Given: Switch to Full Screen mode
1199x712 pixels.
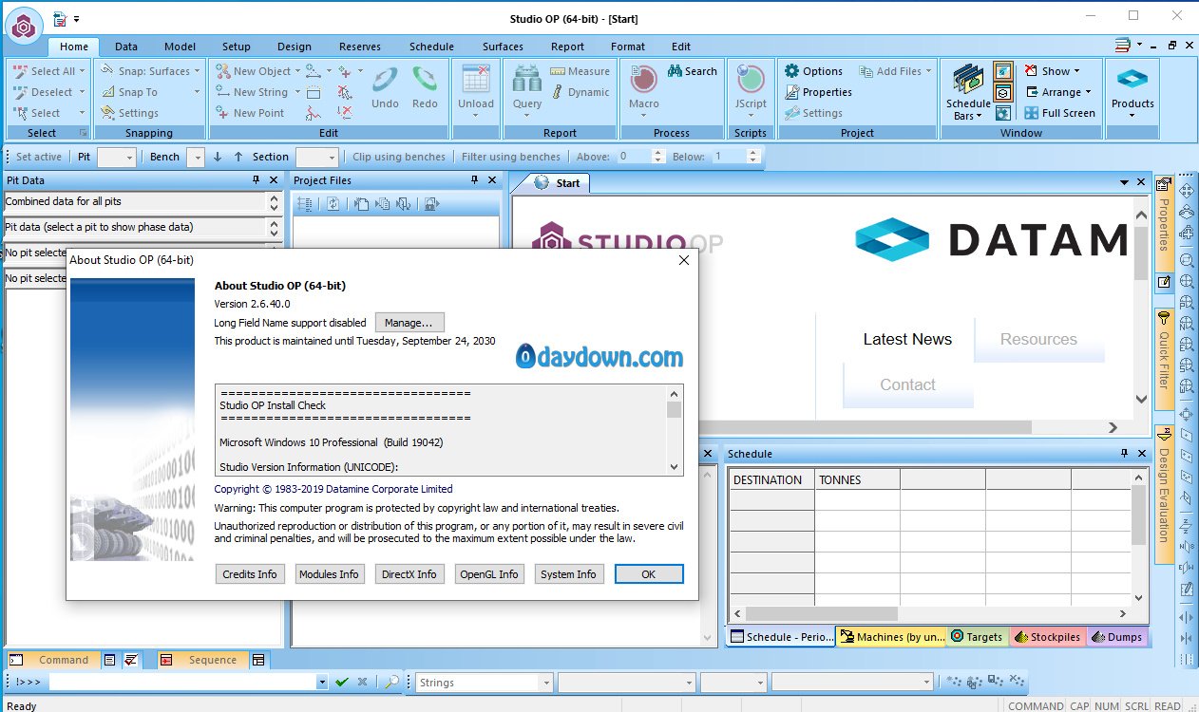Looking at the screenshot, I should coord(1059,113).
